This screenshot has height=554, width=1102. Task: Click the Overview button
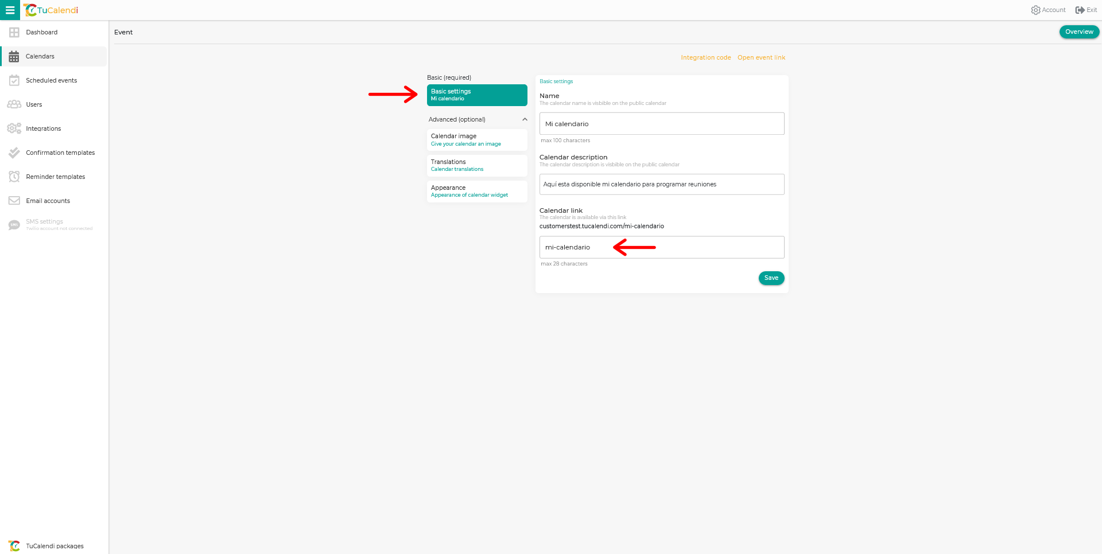point(1079,32)
